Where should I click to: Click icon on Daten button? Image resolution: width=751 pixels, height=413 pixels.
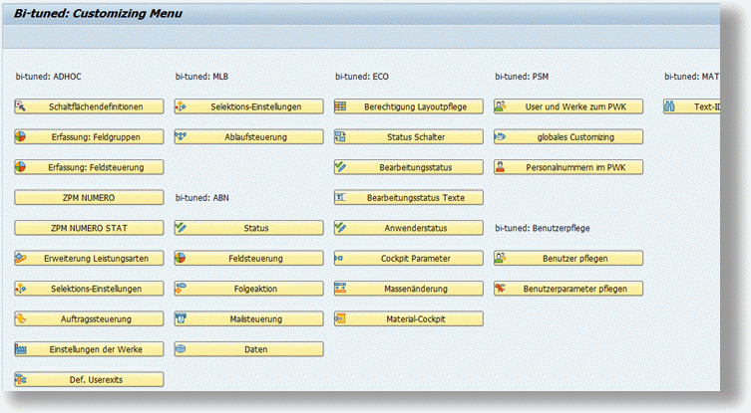(x=181, y=349)
